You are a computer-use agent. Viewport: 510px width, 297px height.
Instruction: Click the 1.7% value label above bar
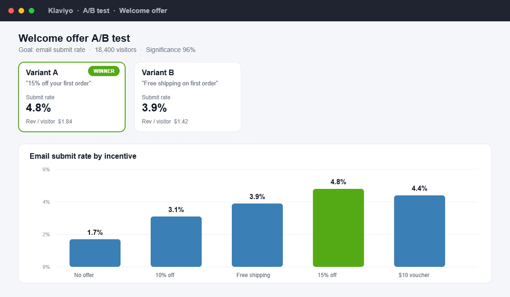tap(95, 232)
